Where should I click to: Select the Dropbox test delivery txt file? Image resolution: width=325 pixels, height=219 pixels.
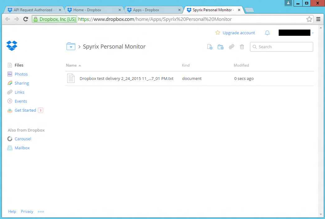coord(127,79)
